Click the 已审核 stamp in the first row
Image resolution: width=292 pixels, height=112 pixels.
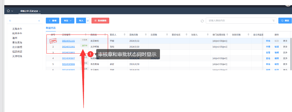click(x=53, y=41)
